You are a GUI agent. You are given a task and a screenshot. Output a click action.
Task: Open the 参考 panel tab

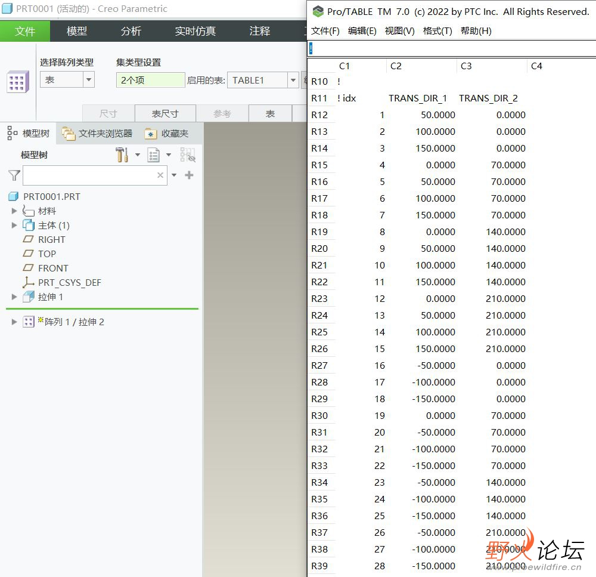pyautogui.click(x=222, y=113)
